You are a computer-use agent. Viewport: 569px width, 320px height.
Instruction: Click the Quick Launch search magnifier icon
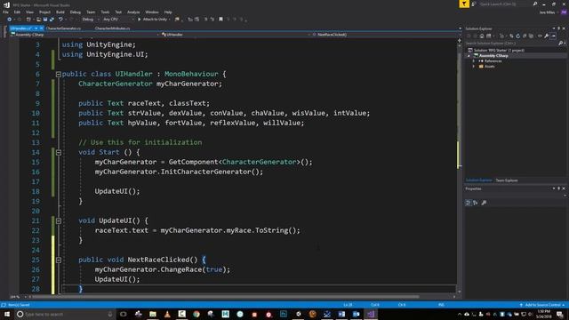pyautogui.click(x=535, y=4)
